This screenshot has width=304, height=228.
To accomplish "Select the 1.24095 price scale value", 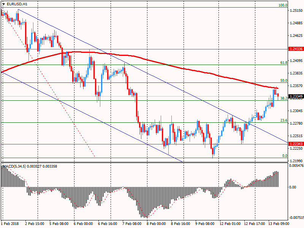I will pos(296,61).
